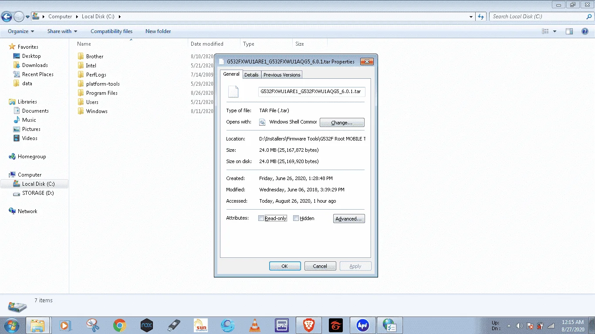
Task: Select Desktop under Favorites
Action: tap(31, 56)
